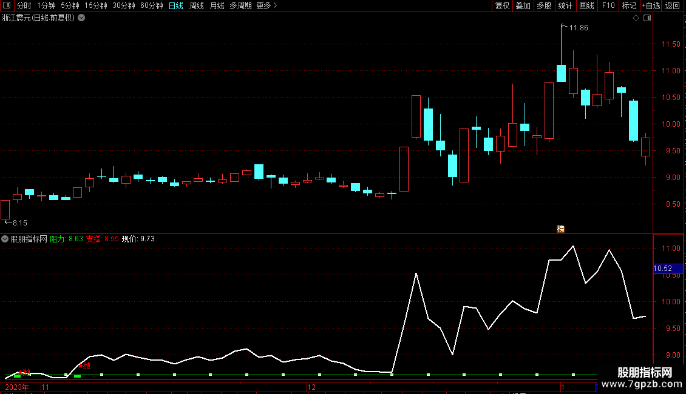
Task: Toggle the side panel icon in main chart
Action: click(x=647, y=18)
